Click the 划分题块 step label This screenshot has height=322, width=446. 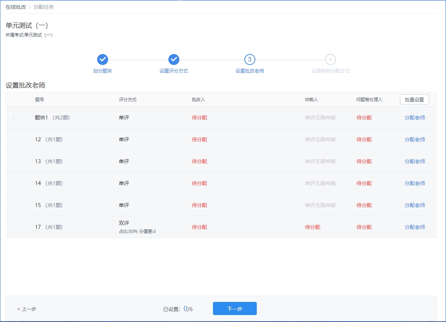(x=103, y=71)
